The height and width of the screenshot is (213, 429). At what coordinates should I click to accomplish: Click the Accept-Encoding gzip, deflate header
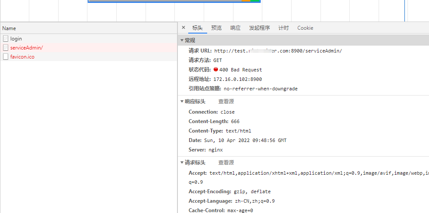click(x=230, y=191)
